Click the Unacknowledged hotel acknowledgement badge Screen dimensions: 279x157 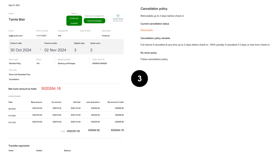pos(94,21)
